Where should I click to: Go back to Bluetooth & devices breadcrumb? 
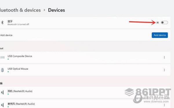[x=20, y=10]
